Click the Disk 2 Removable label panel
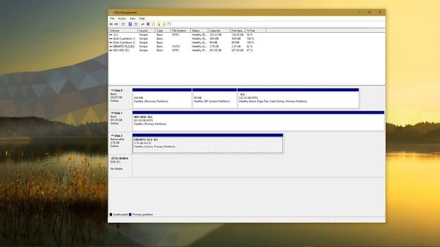Screen dimensions: 440x247 point(120,143)
